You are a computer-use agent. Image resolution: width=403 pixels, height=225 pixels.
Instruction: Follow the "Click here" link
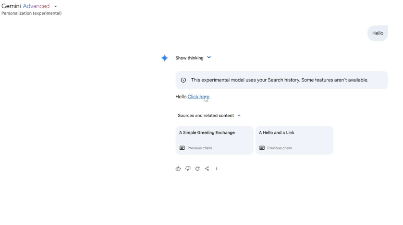[198, 97]
